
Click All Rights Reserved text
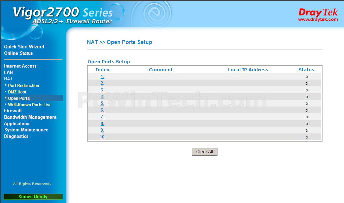pos(32,184)
